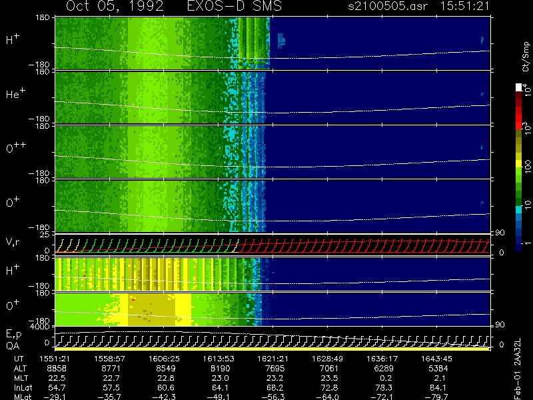Click the white swatch atop the colorbar
The width and height of the screenshot is (533, 400).
point(519,87)
